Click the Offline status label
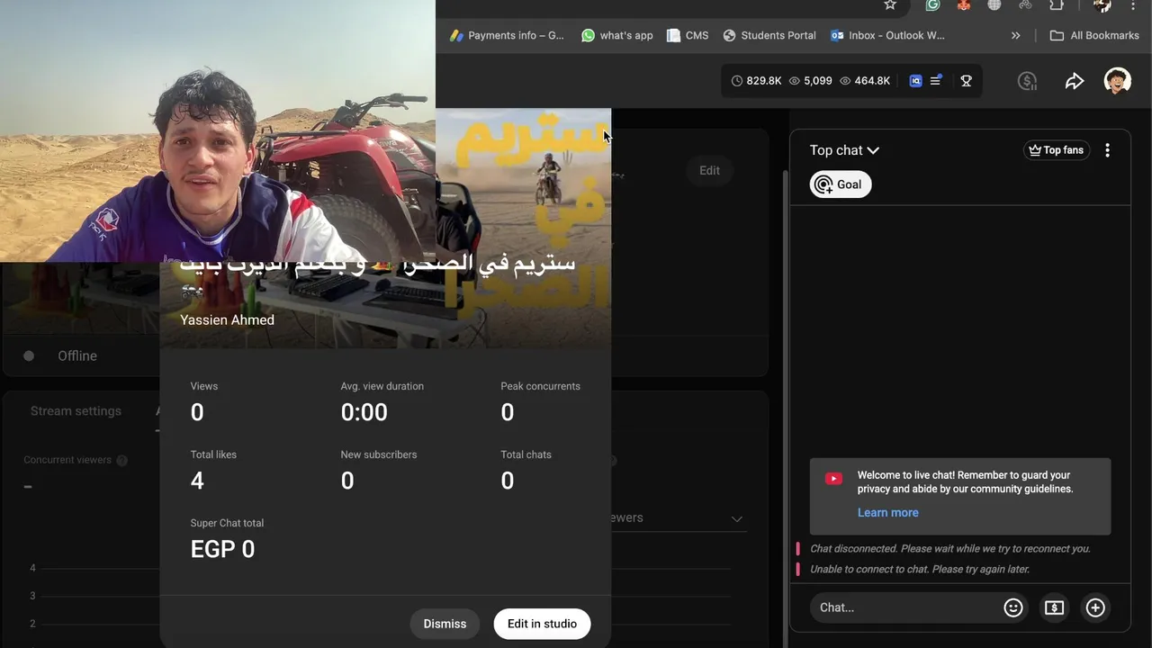The width and height of the screenshot is (1152, 648). click(x=77, y=355)
